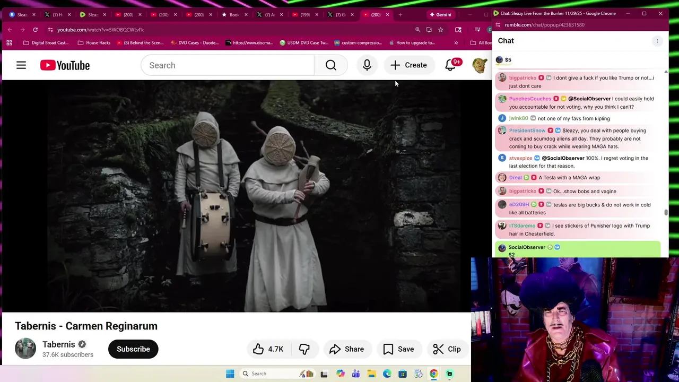Image resolution: width=679 pixels, height=382 pixels.
Task: Open the '(8) Behind the Scen...' bookmark
Action: tap(141, 42)
